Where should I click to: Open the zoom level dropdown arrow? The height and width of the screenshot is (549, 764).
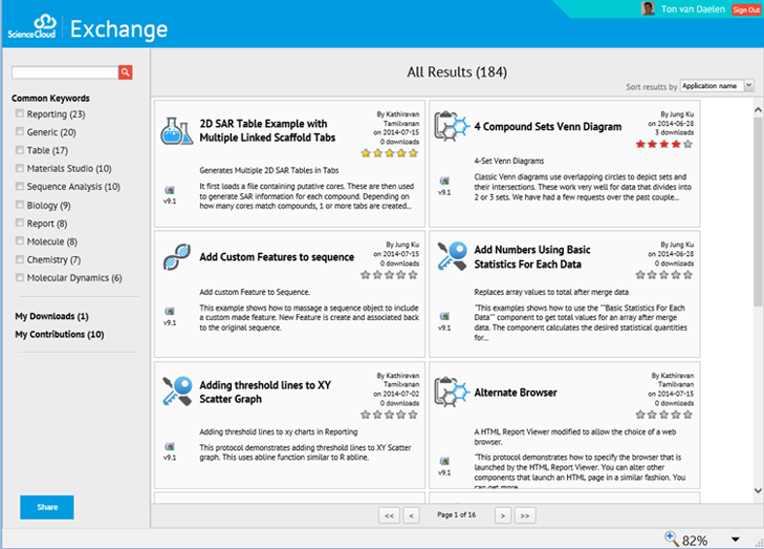(735, 539)
